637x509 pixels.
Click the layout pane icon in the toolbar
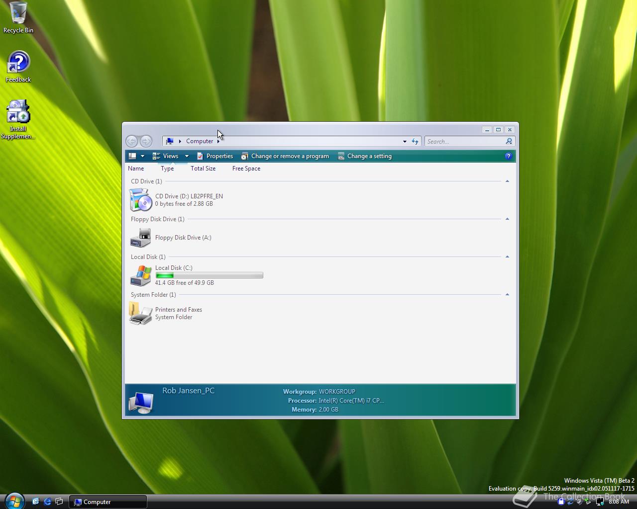click(132, 156)
